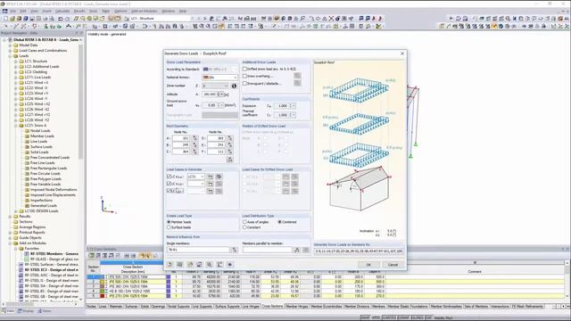Pick node F graphically icon
Image resolution: width=571 pixels, height=321 pixels.
[x=230, y=152]
